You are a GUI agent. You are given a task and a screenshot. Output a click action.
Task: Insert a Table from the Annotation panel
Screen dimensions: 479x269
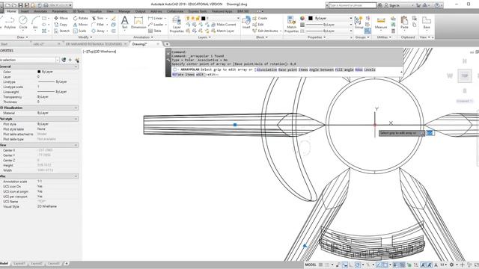coord(155,31)
